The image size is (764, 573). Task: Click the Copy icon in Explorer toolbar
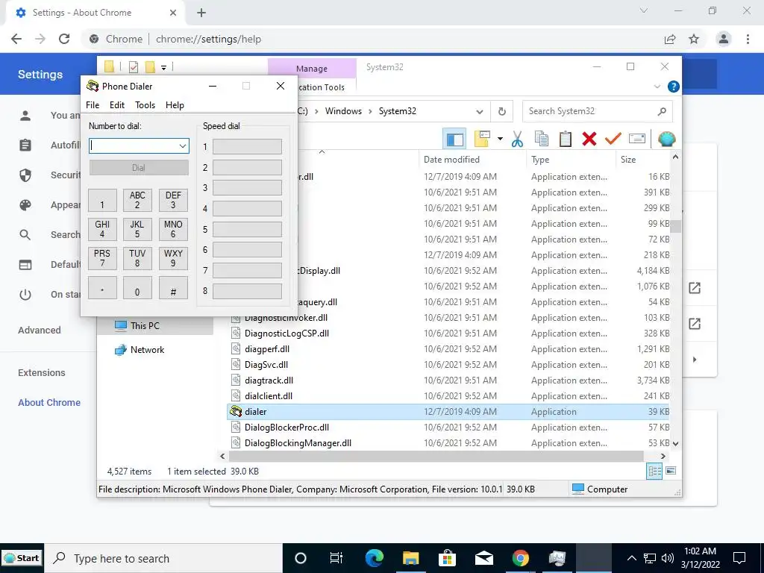[542, 140]
